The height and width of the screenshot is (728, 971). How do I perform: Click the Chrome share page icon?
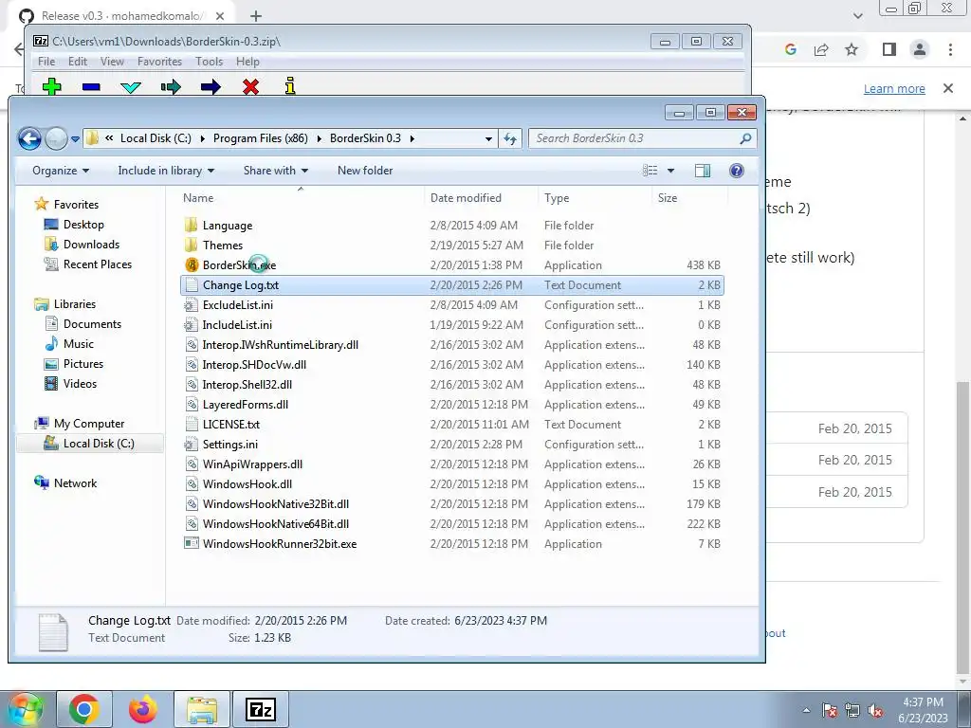tap(821, 49)
